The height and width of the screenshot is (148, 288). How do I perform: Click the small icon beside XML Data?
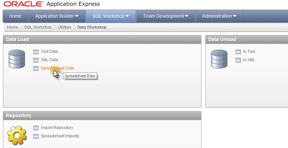(x=36, y=60)
